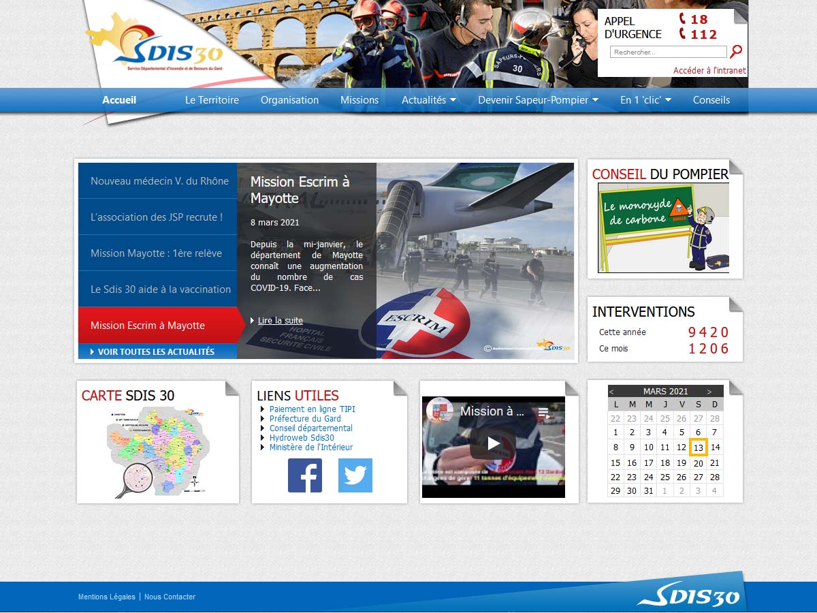Click the Lire la suite link
817x613 pixels.
tap(281, 321)
